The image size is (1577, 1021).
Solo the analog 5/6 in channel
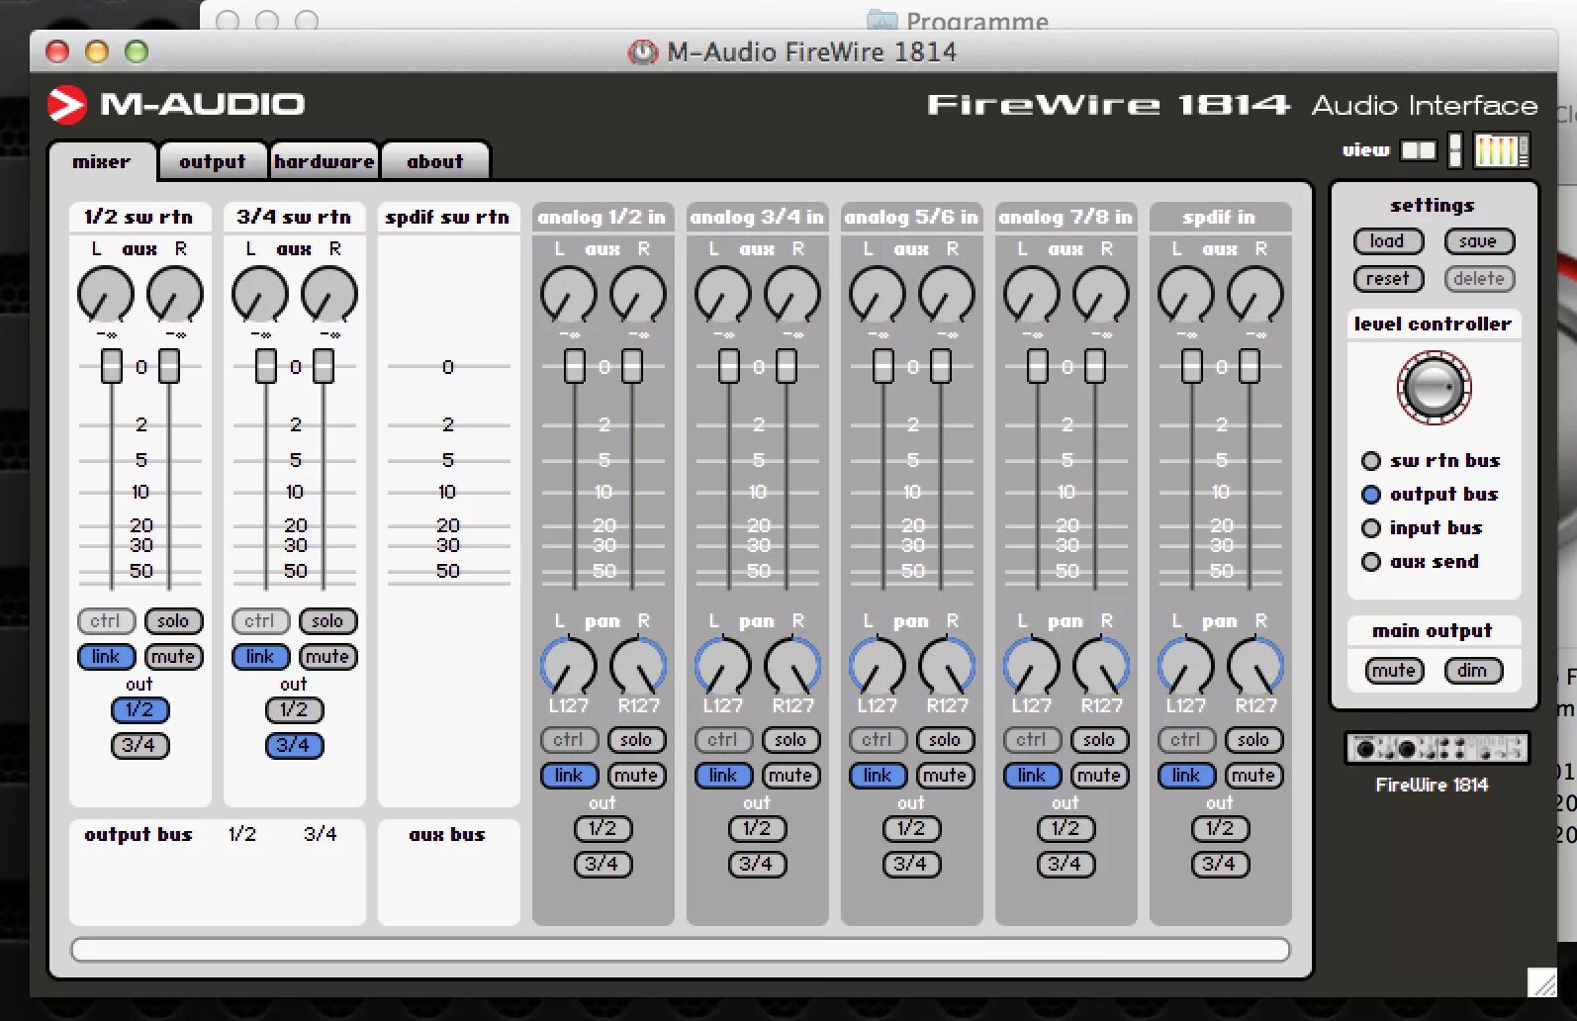click(x=945, y=740)
